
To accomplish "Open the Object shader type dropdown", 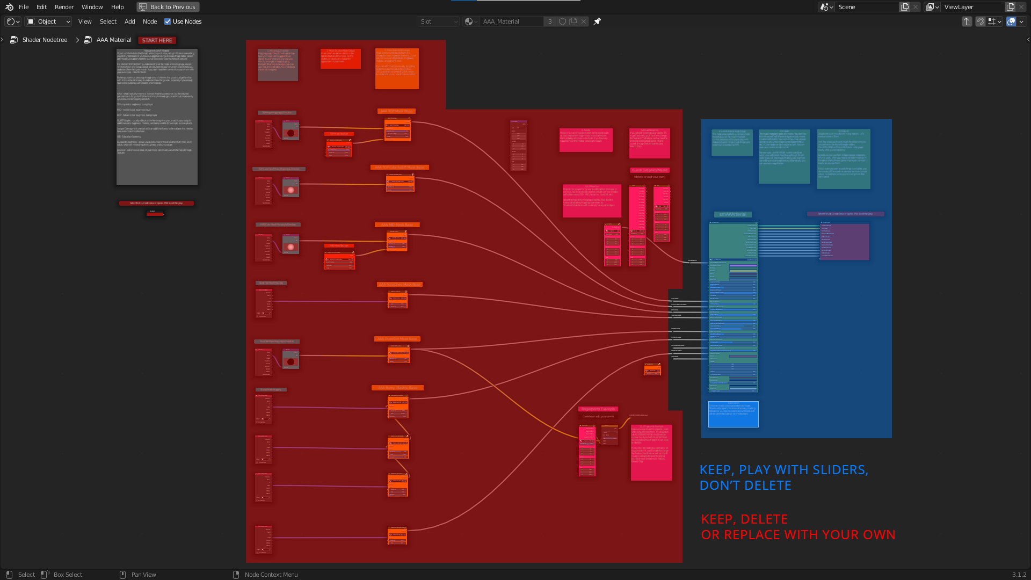I will [x=48, y=21].
